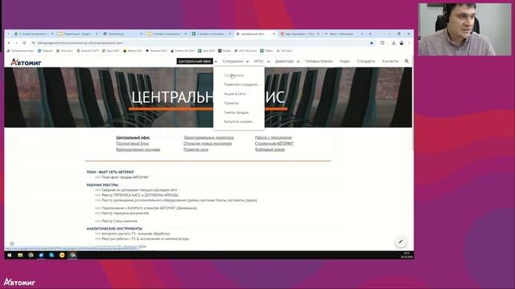Screen dimensions: 515x289
Task: Switch to the first browser tab
Action: coord(33,34)
